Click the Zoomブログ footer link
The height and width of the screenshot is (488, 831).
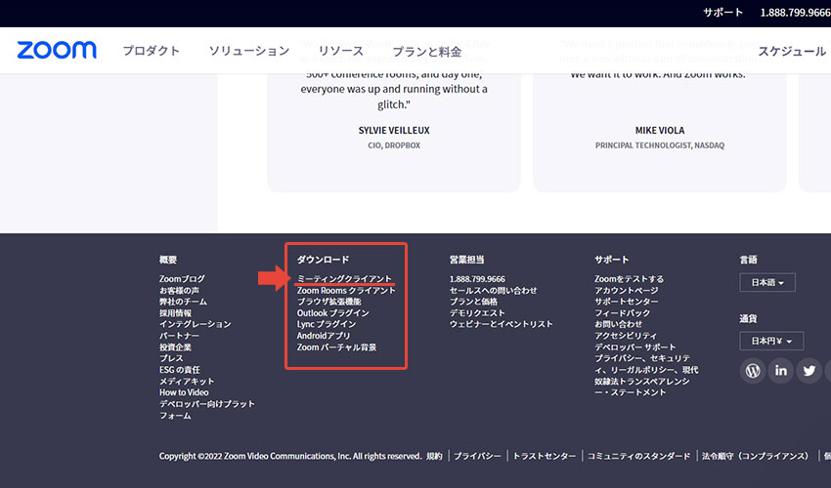182,279
